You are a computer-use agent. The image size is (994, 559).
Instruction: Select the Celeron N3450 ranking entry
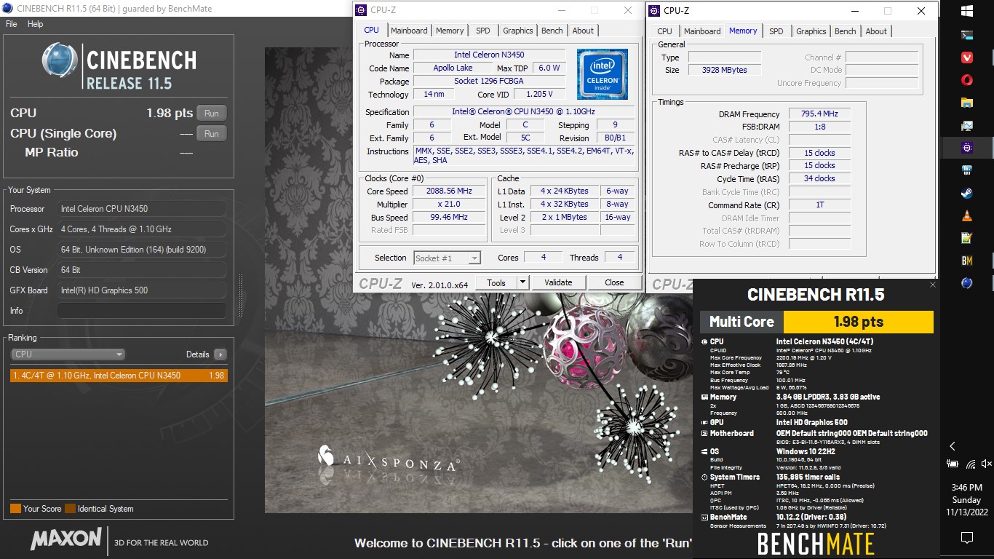pos(119,376)
